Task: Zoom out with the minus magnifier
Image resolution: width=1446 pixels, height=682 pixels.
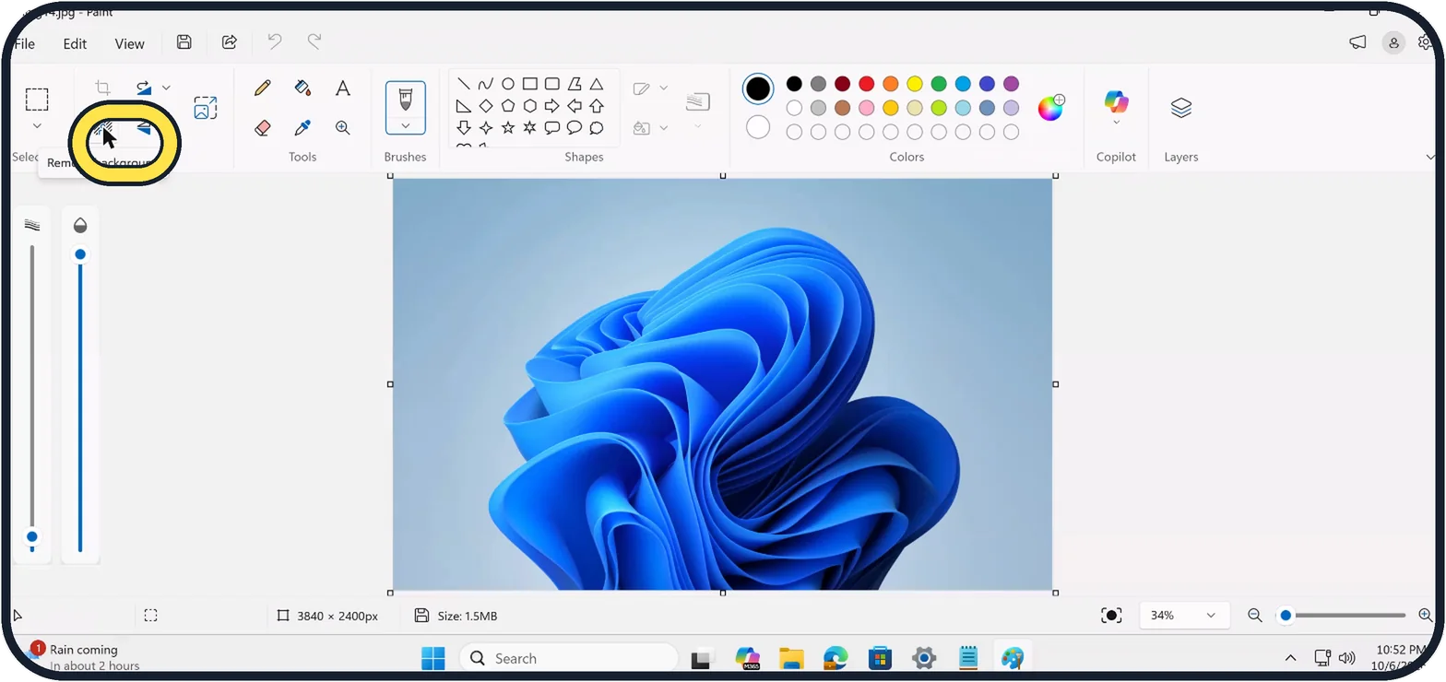Action: [1255, 616]
